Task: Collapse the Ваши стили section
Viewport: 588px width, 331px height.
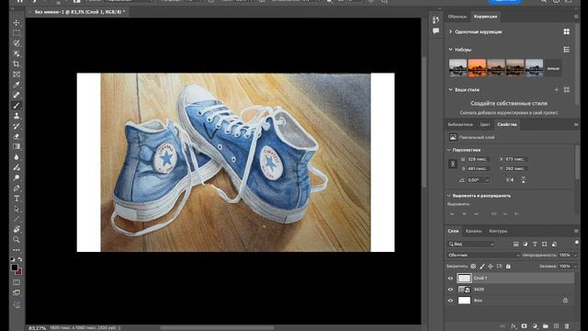Action: (450, 90)
